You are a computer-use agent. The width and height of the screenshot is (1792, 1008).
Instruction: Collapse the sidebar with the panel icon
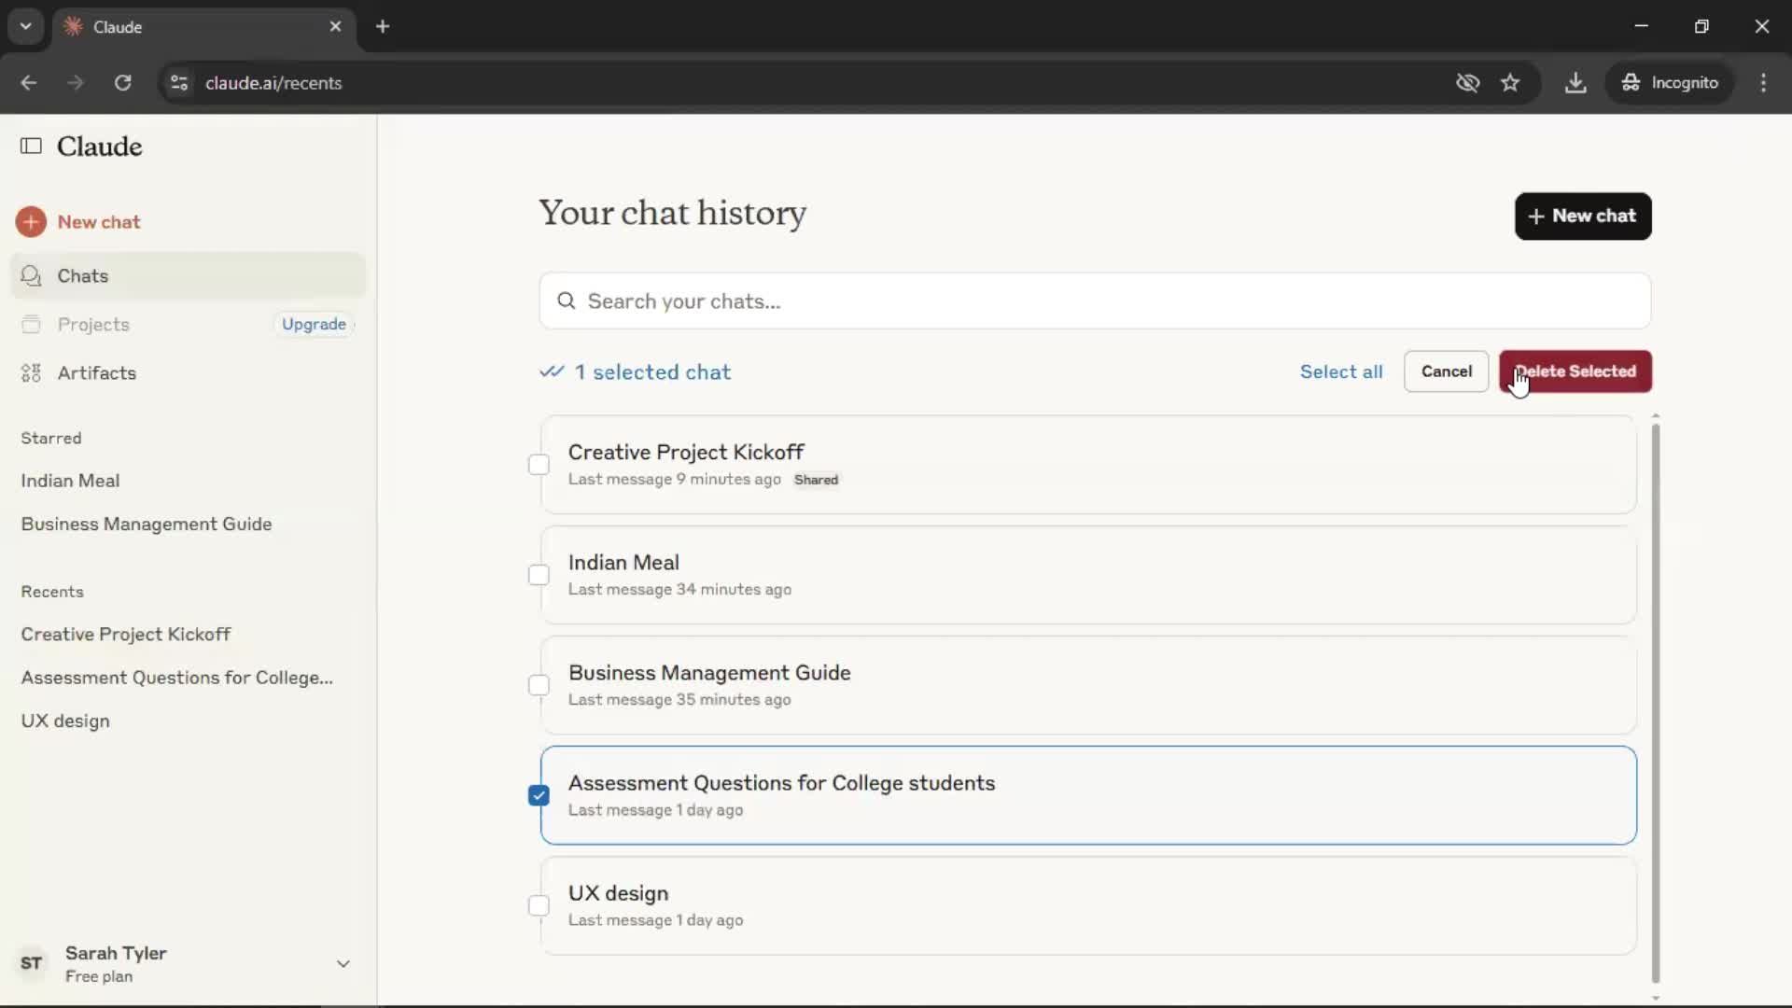(31, 146)
